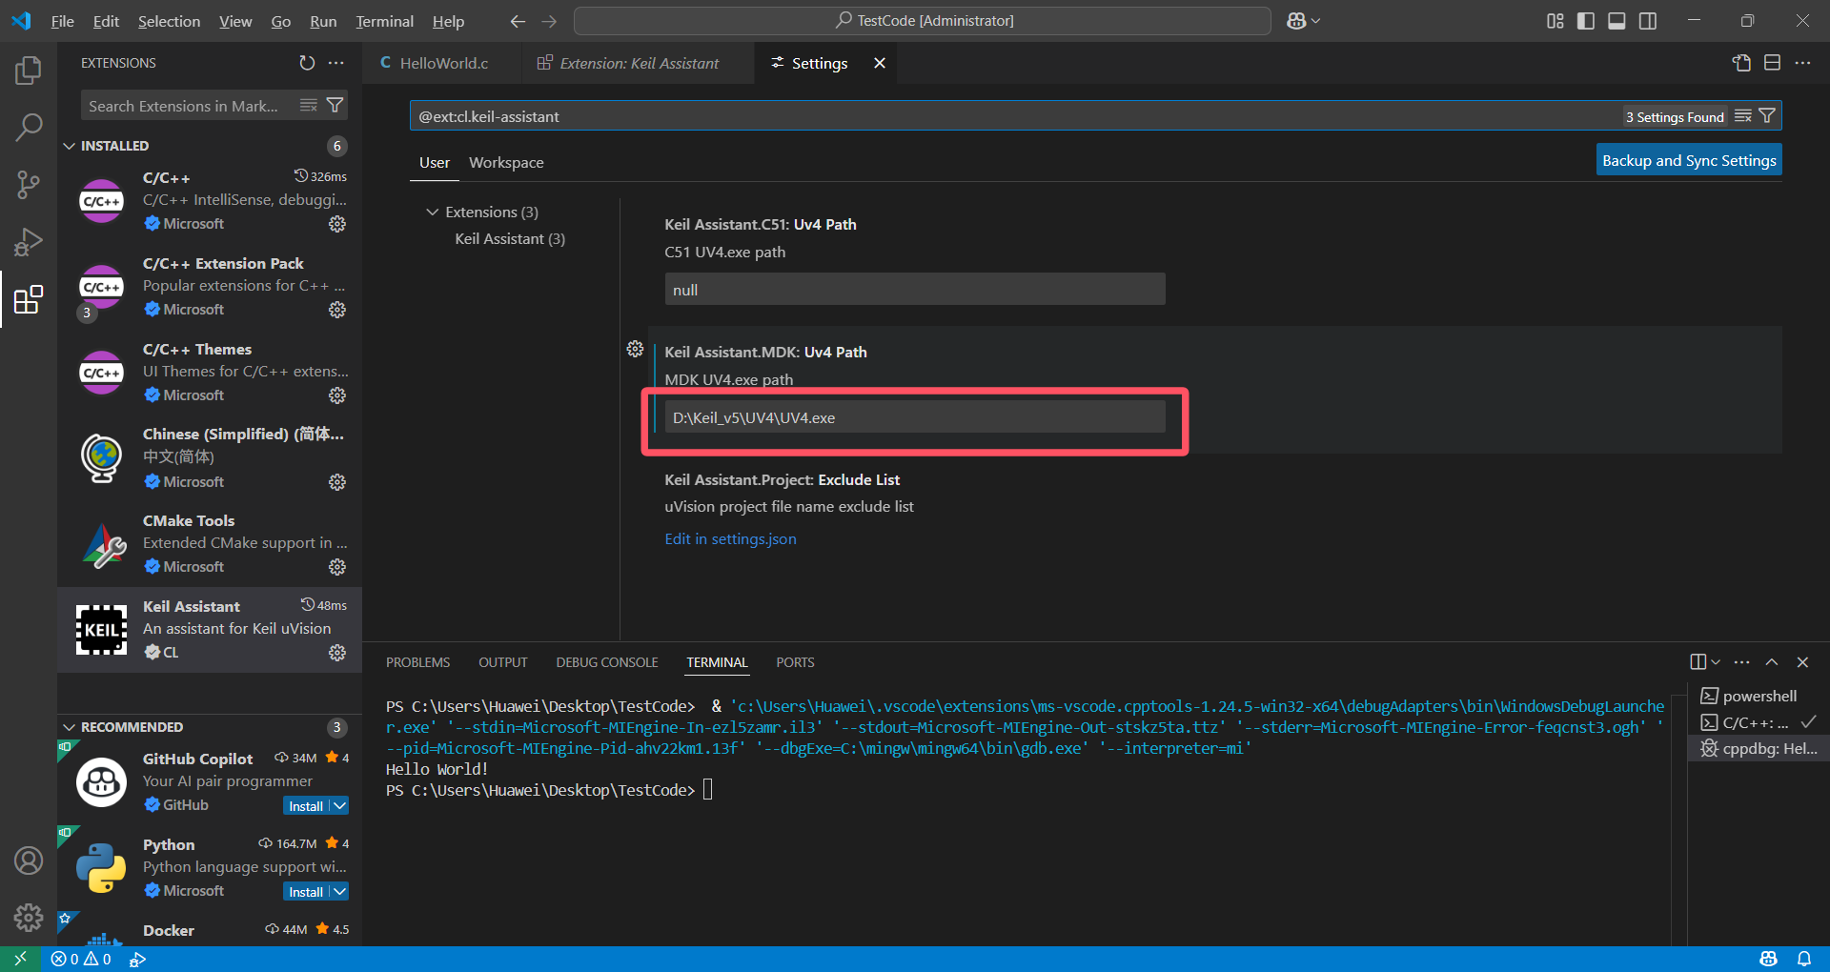Open Copilot icon in title bar

[x=1296, y=21]
